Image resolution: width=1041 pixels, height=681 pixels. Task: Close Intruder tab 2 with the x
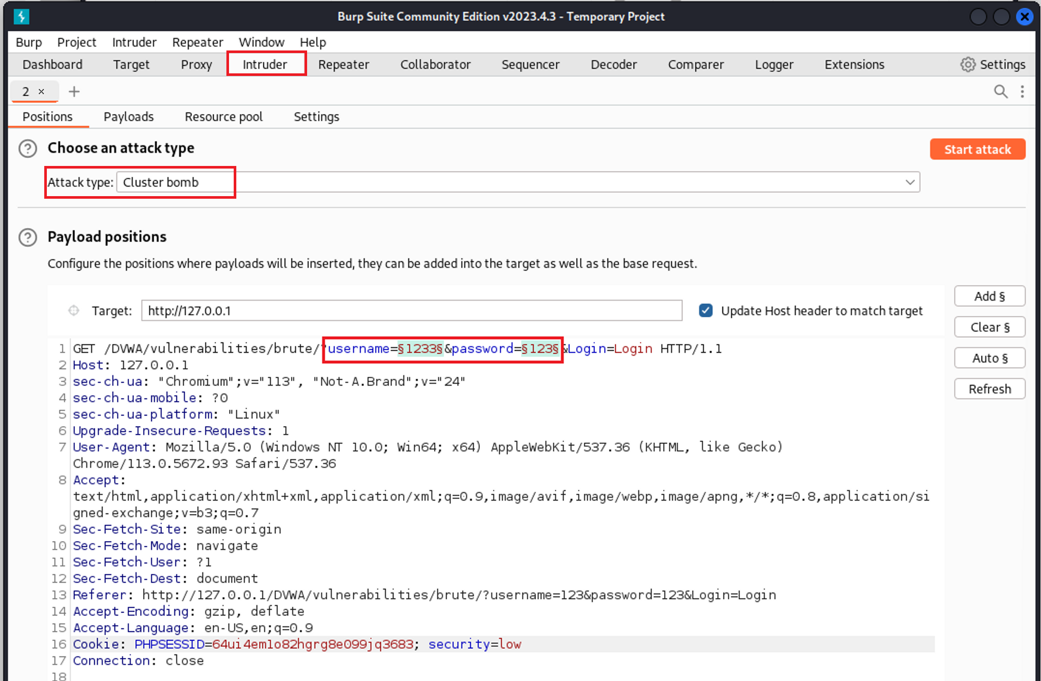coord(42,92)
